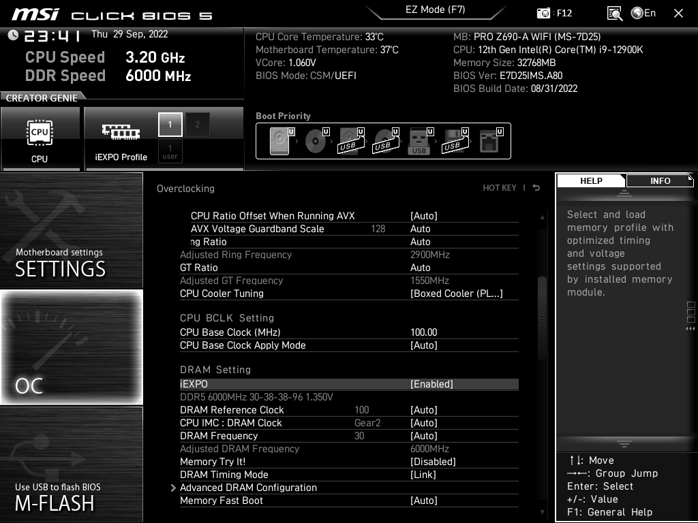
Task: Open the BIOS search magnifier icon
Action: [614, 14]
